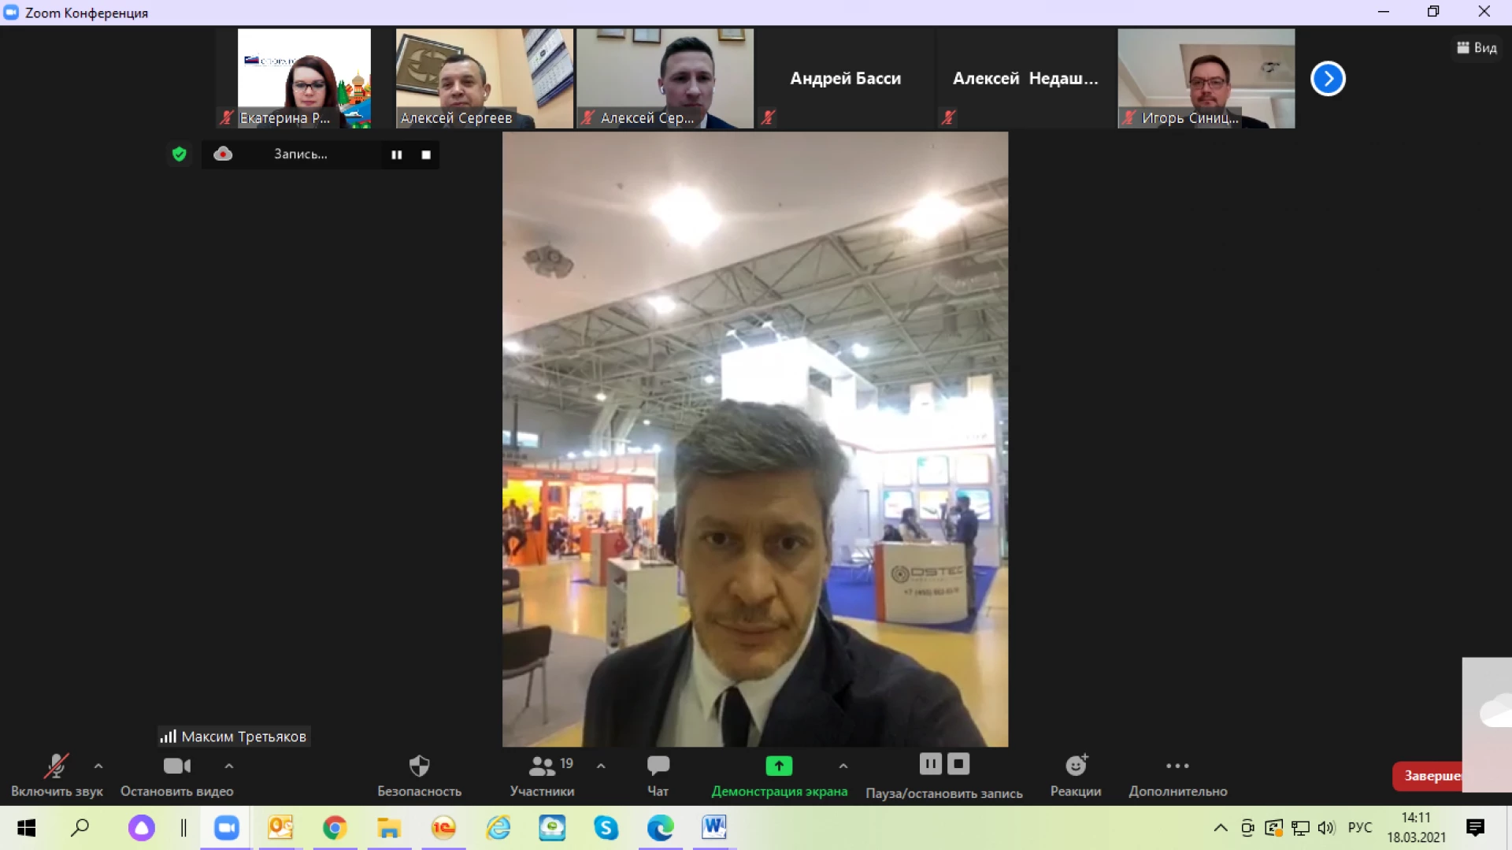
Task: Open Windows search magnifier
Action: 80,828
